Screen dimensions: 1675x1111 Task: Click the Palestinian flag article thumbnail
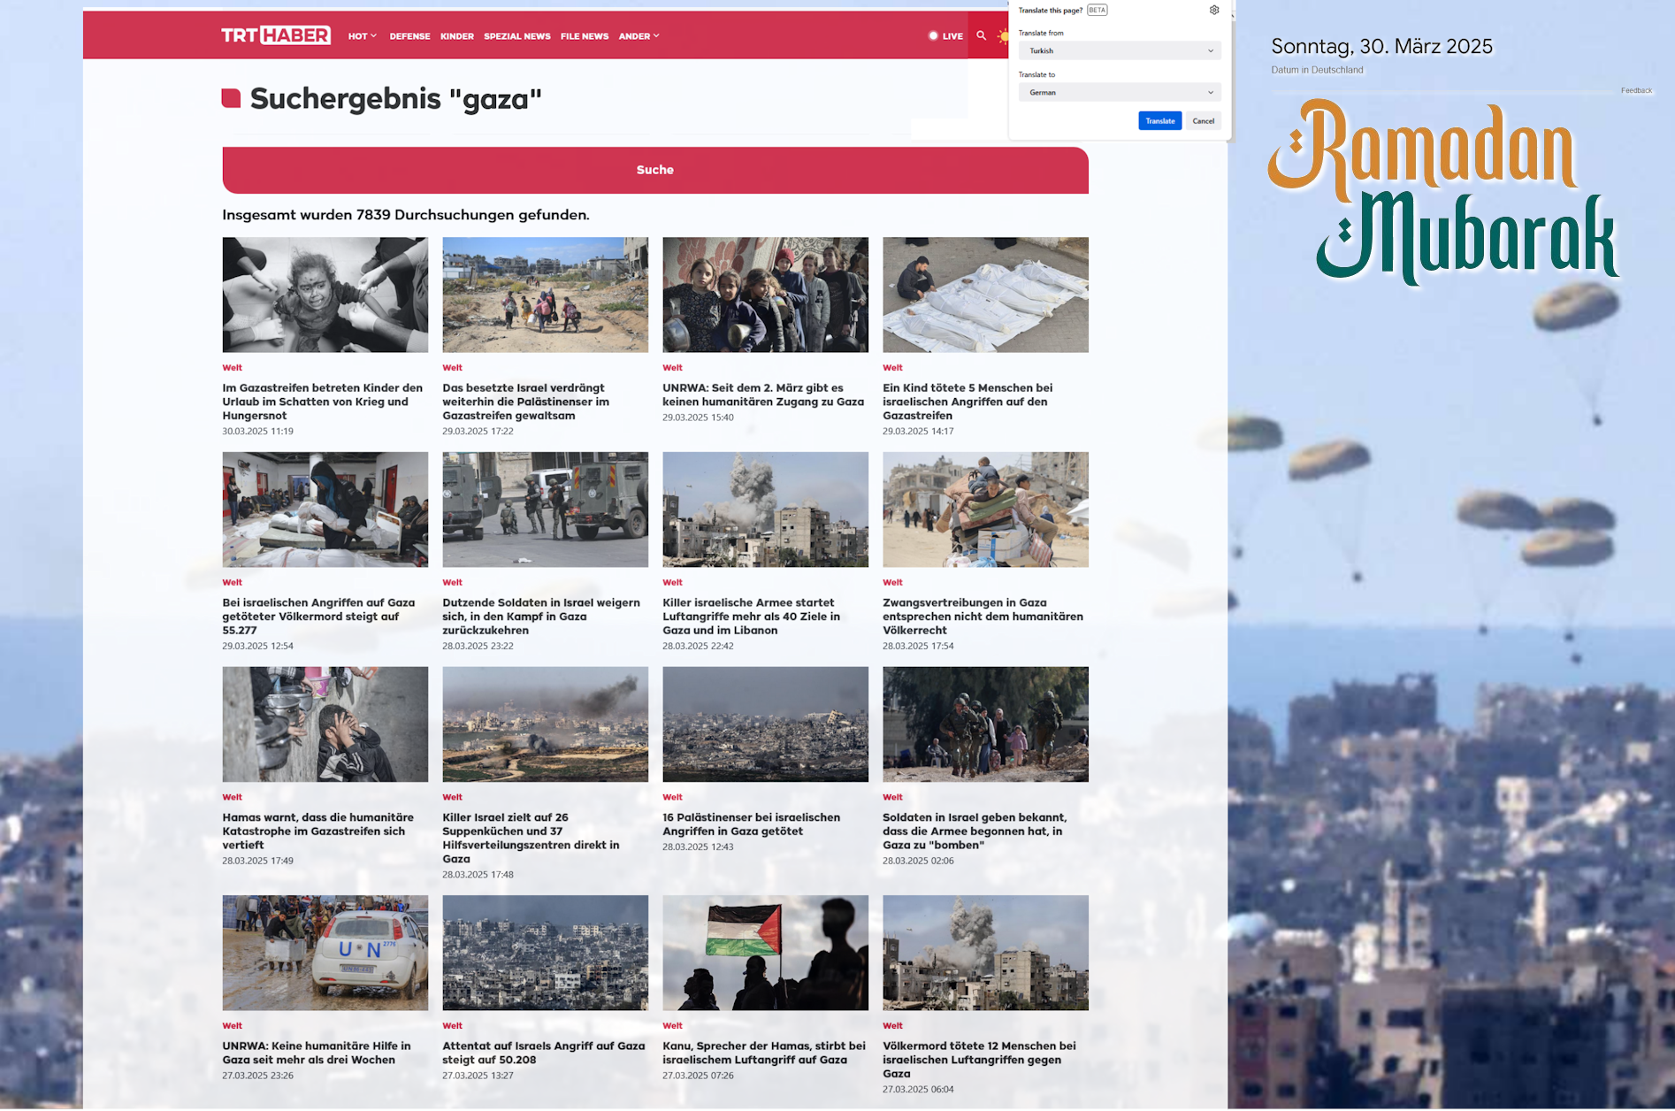765,953
